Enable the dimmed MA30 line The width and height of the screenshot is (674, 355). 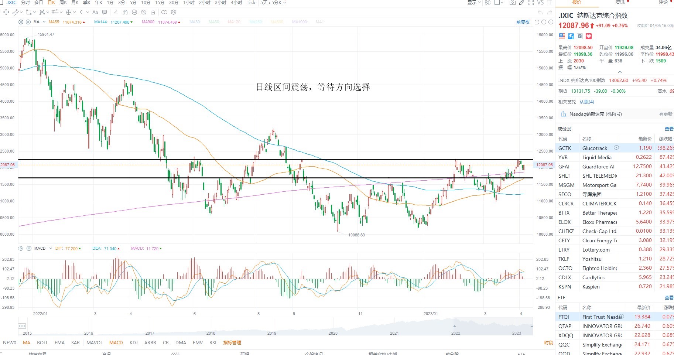(195, 22)
